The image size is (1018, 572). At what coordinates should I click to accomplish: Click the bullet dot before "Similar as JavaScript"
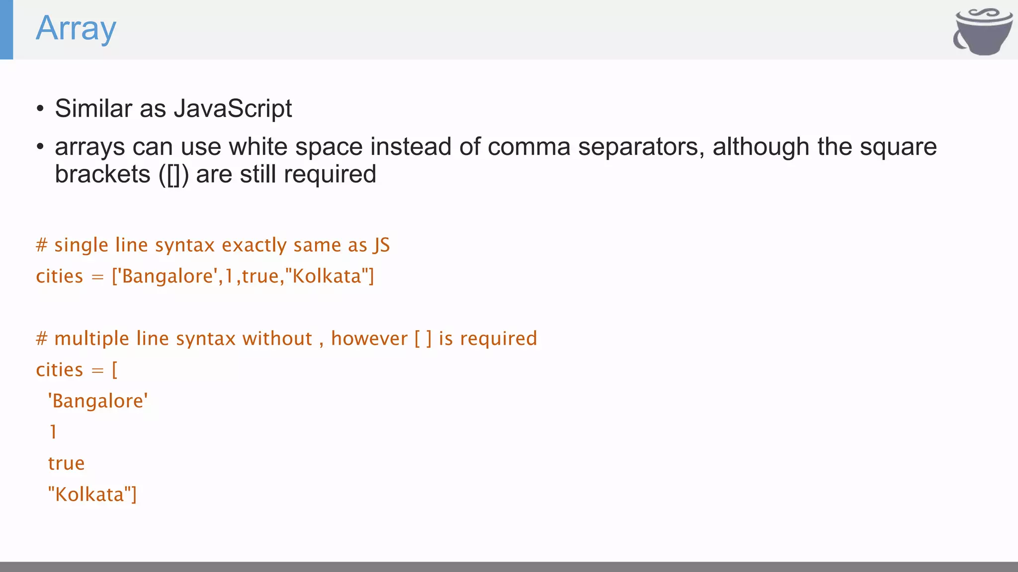point(40,109)
